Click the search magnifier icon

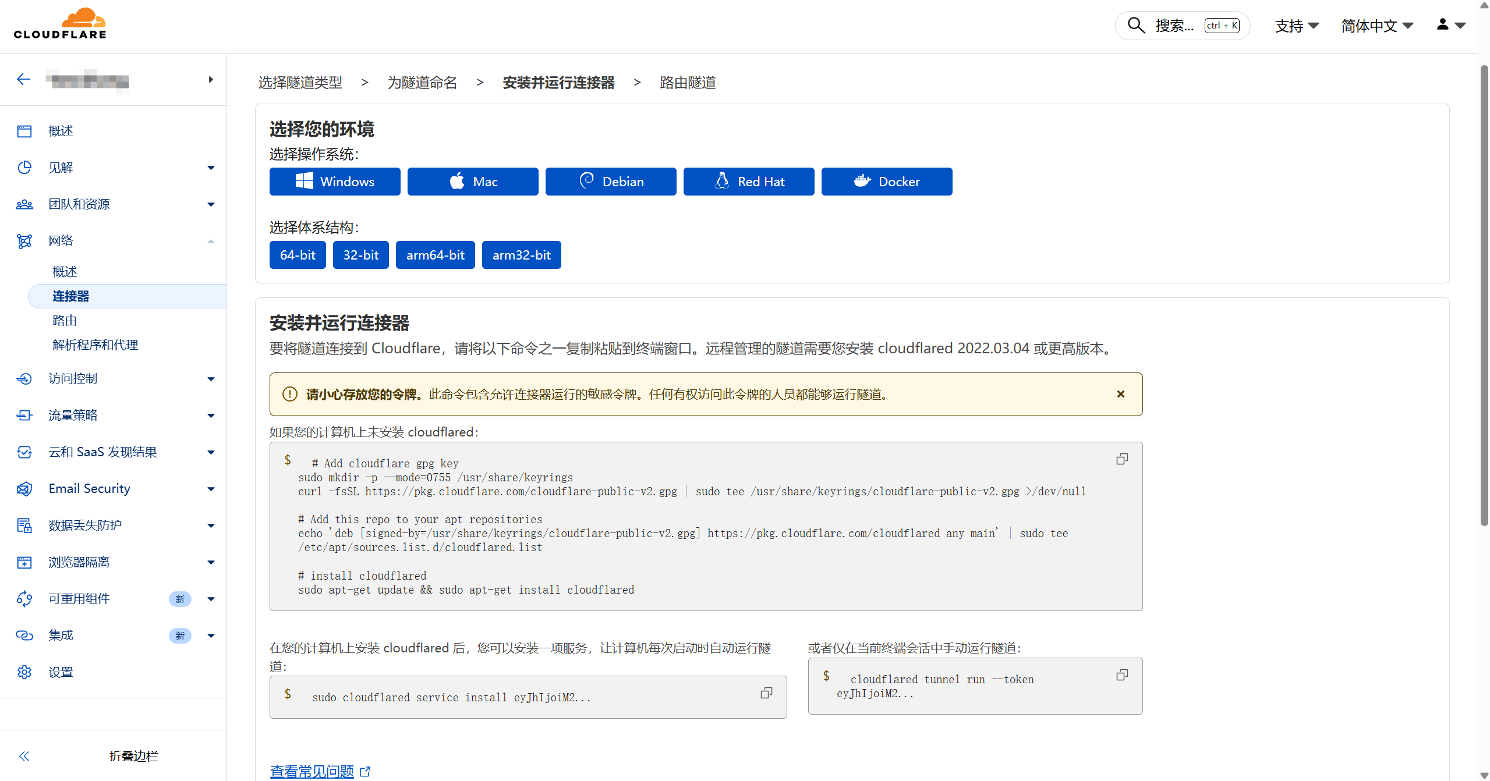pyautogui.click(x=1136, y=26)
